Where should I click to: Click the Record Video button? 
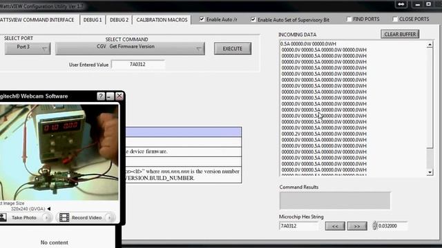(86, 218)
